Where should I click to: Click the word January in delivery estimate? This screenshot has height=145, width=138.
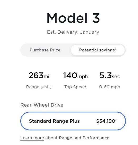point(89,32)
